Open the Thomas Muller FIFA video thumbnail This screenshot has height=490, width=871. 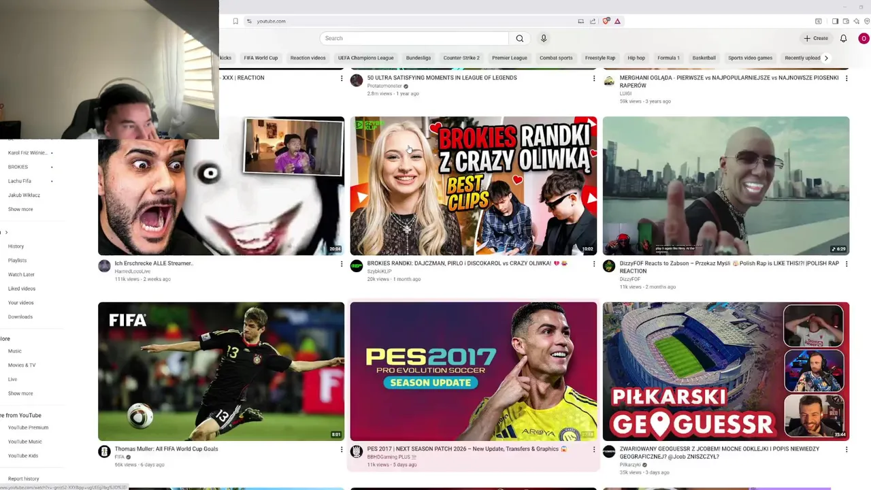click(221, 372)
